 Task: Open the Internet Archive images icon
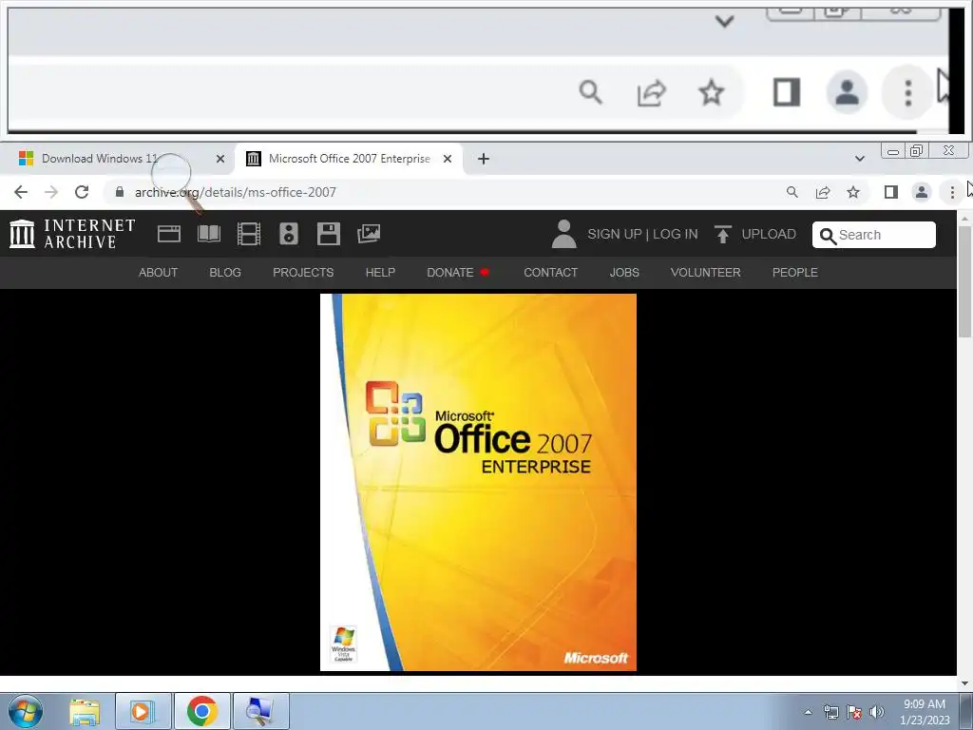369,234
